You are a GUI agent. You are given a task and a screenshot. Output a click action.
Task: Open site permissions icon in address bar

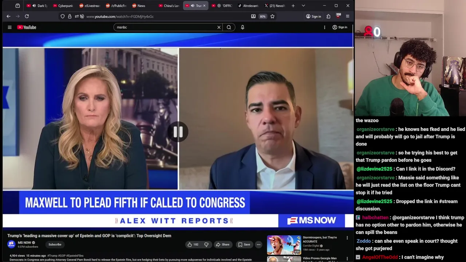click(76, 16)
